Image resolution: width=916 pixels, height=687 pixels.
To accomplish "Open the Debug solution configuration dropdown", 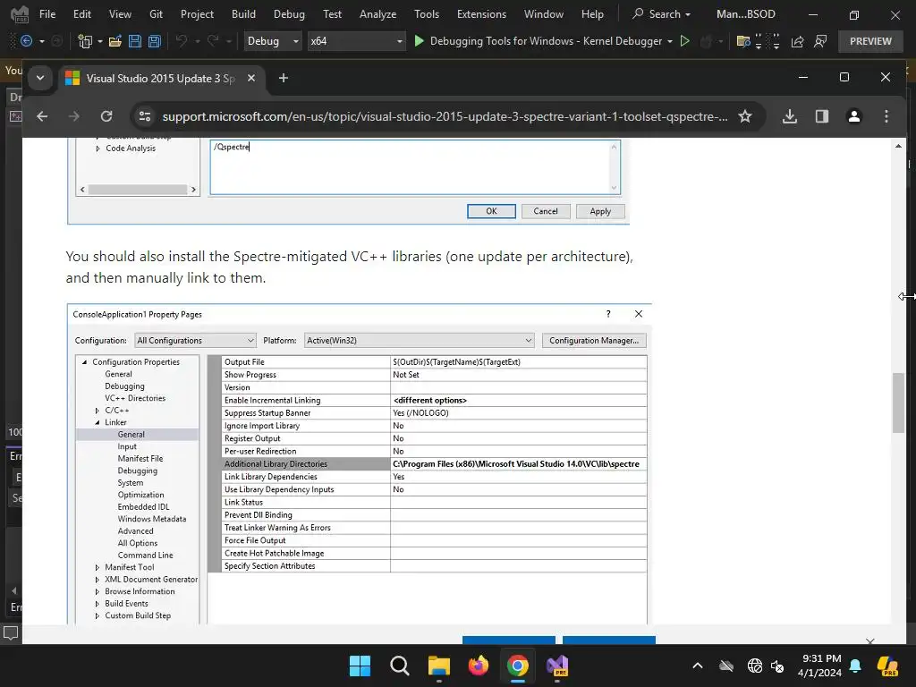I will tap(272, 41).
